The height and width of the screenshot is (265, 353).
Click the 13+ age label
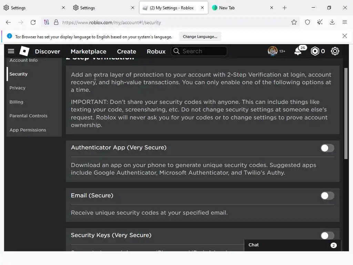coord(282,51)
